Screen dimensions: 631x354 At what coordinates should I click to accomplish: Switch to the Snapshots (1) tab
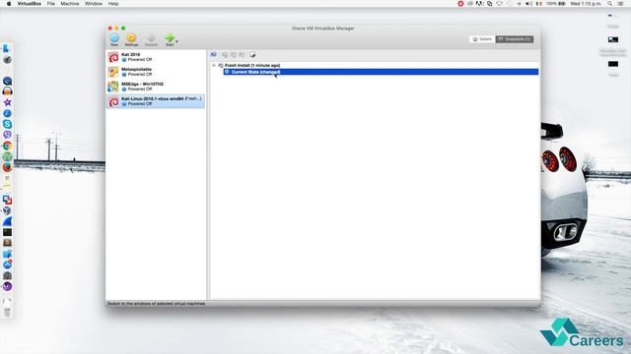pos(515,39)
